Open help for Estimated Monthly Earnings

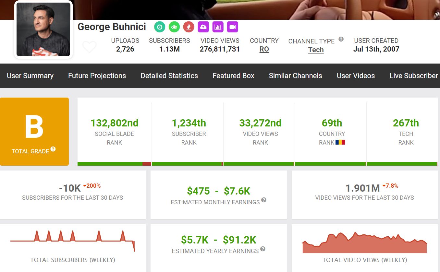pos(264,200)
